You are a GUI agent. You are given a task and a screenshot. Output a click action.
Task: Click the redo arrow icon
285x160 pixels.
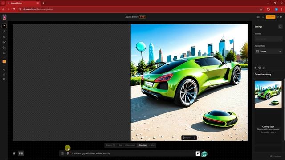(4, 75)
